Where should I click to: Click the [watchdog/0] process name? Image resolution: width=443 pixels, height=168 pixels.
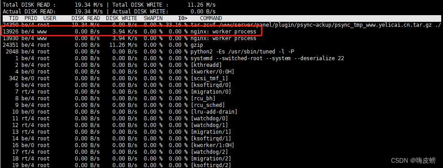click(209, 119)
